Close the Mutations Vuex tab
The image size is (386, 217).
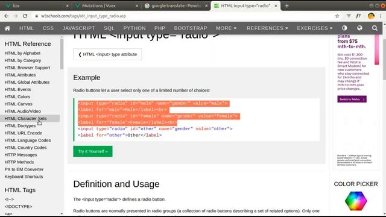click(x=137, y=5)
